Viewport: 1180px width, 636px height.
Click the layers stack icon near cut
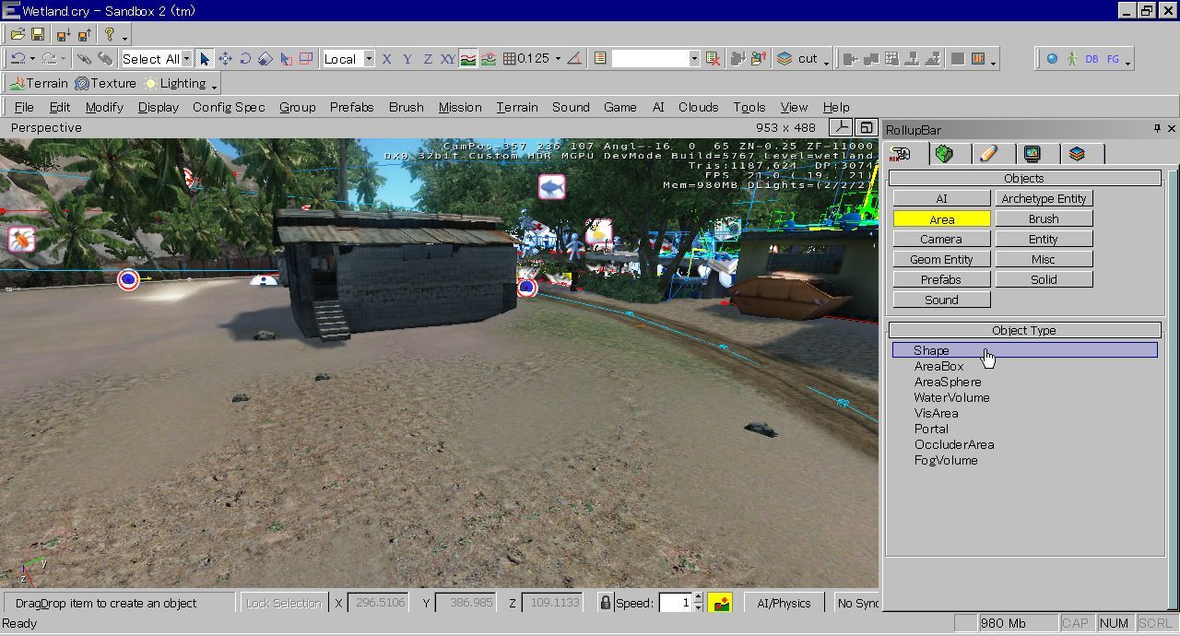(784, 58)
